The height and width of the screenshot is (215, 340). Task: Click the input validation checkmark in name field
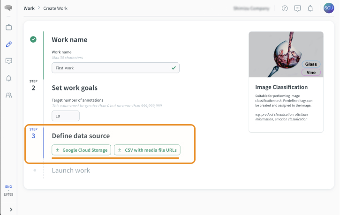(x=174, y=68)
